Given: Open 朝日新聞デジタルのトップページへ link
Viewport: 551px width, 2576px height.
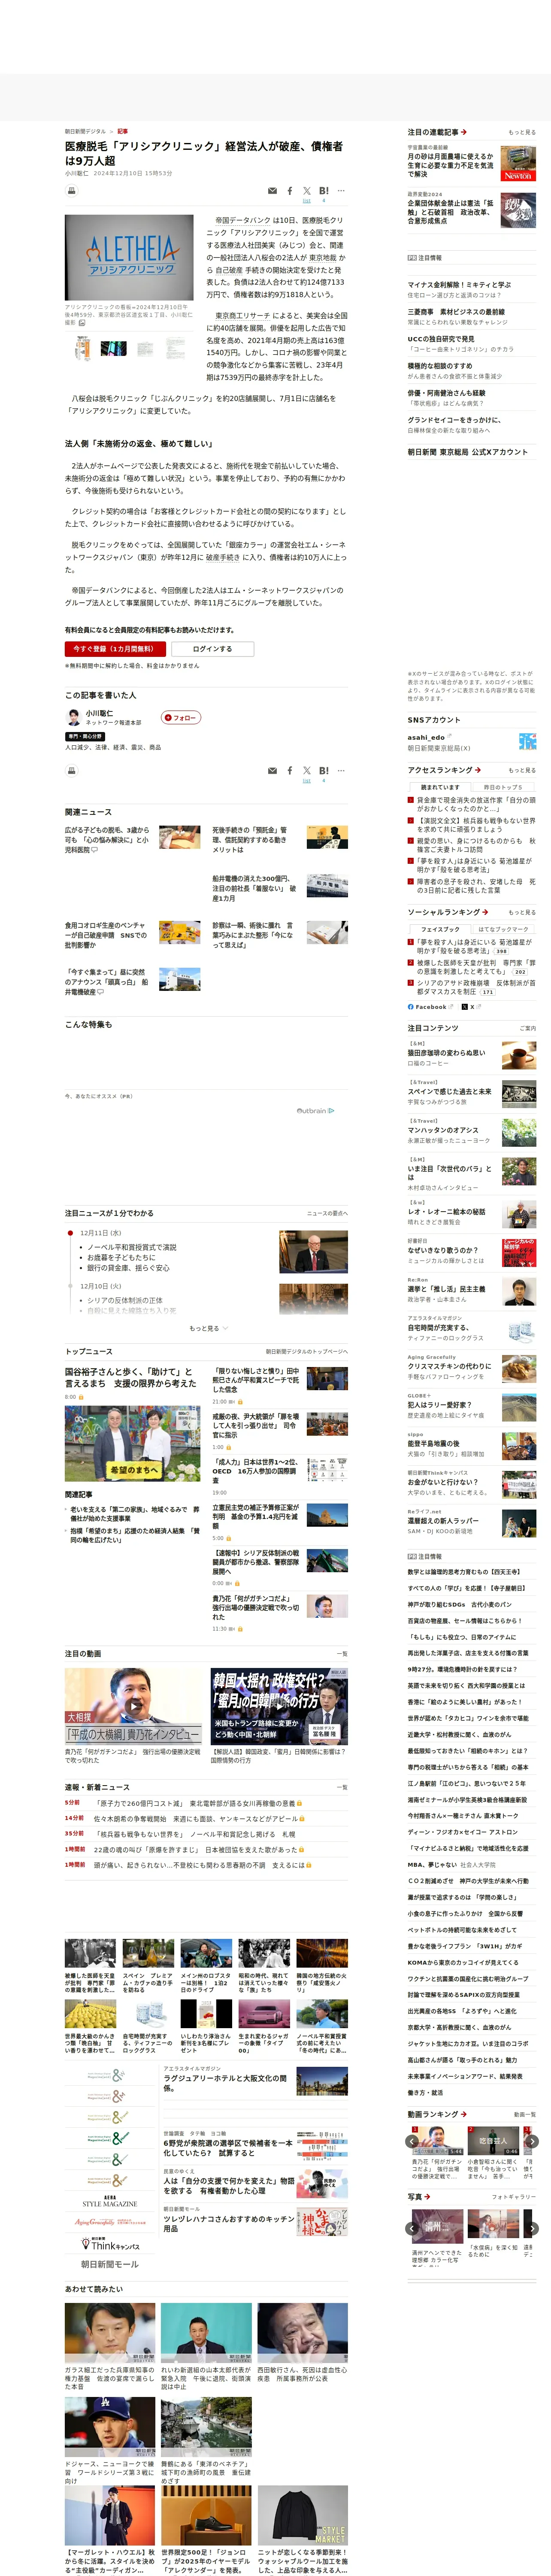Looking at the screenshot, I should pos(307,1351).
